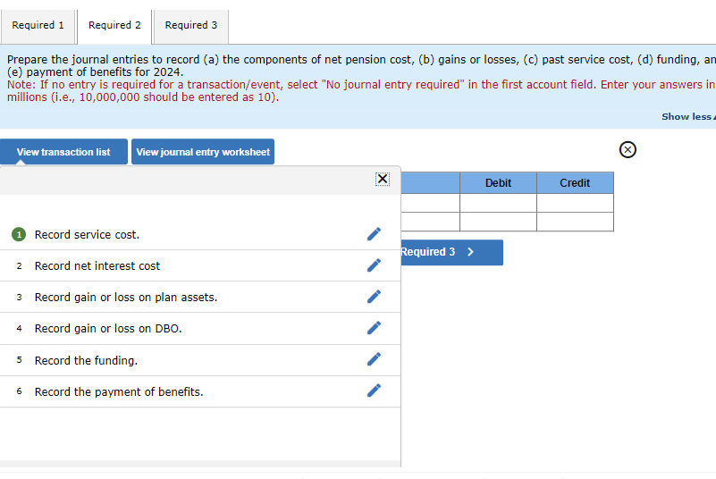Image resolution: width=716 pixels, height=479 pixels.
Task: Click the first row Debit cell
Action: [498, 203]
